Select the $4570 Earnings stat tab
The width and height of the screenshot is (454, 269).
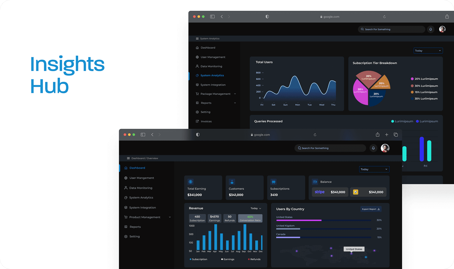pyautogui.click(x=214, y=218)
